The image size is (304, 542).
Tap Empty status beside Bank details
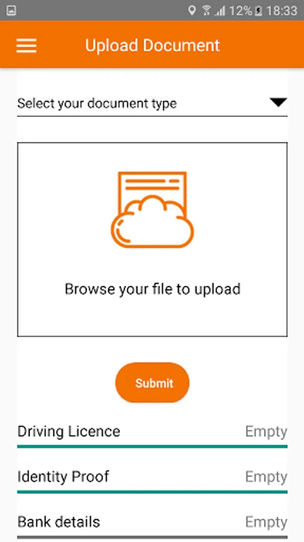point(266,522)
